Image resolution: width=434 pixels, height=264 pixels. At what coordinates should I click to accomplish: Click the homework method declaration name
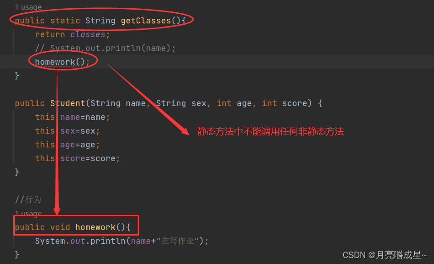point(95,227)
